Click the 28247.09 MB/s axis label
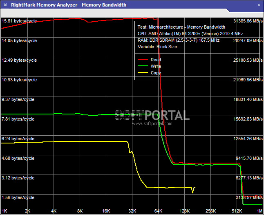 248,40
